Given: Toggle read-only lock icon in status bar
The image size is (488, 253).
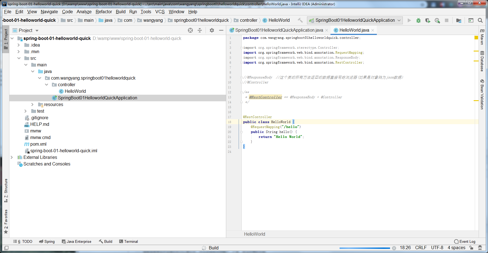Looking at the screenshot, I should click(471, 248).
